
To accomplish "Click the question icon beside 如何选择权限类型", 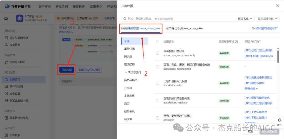I will pos(253,28).
